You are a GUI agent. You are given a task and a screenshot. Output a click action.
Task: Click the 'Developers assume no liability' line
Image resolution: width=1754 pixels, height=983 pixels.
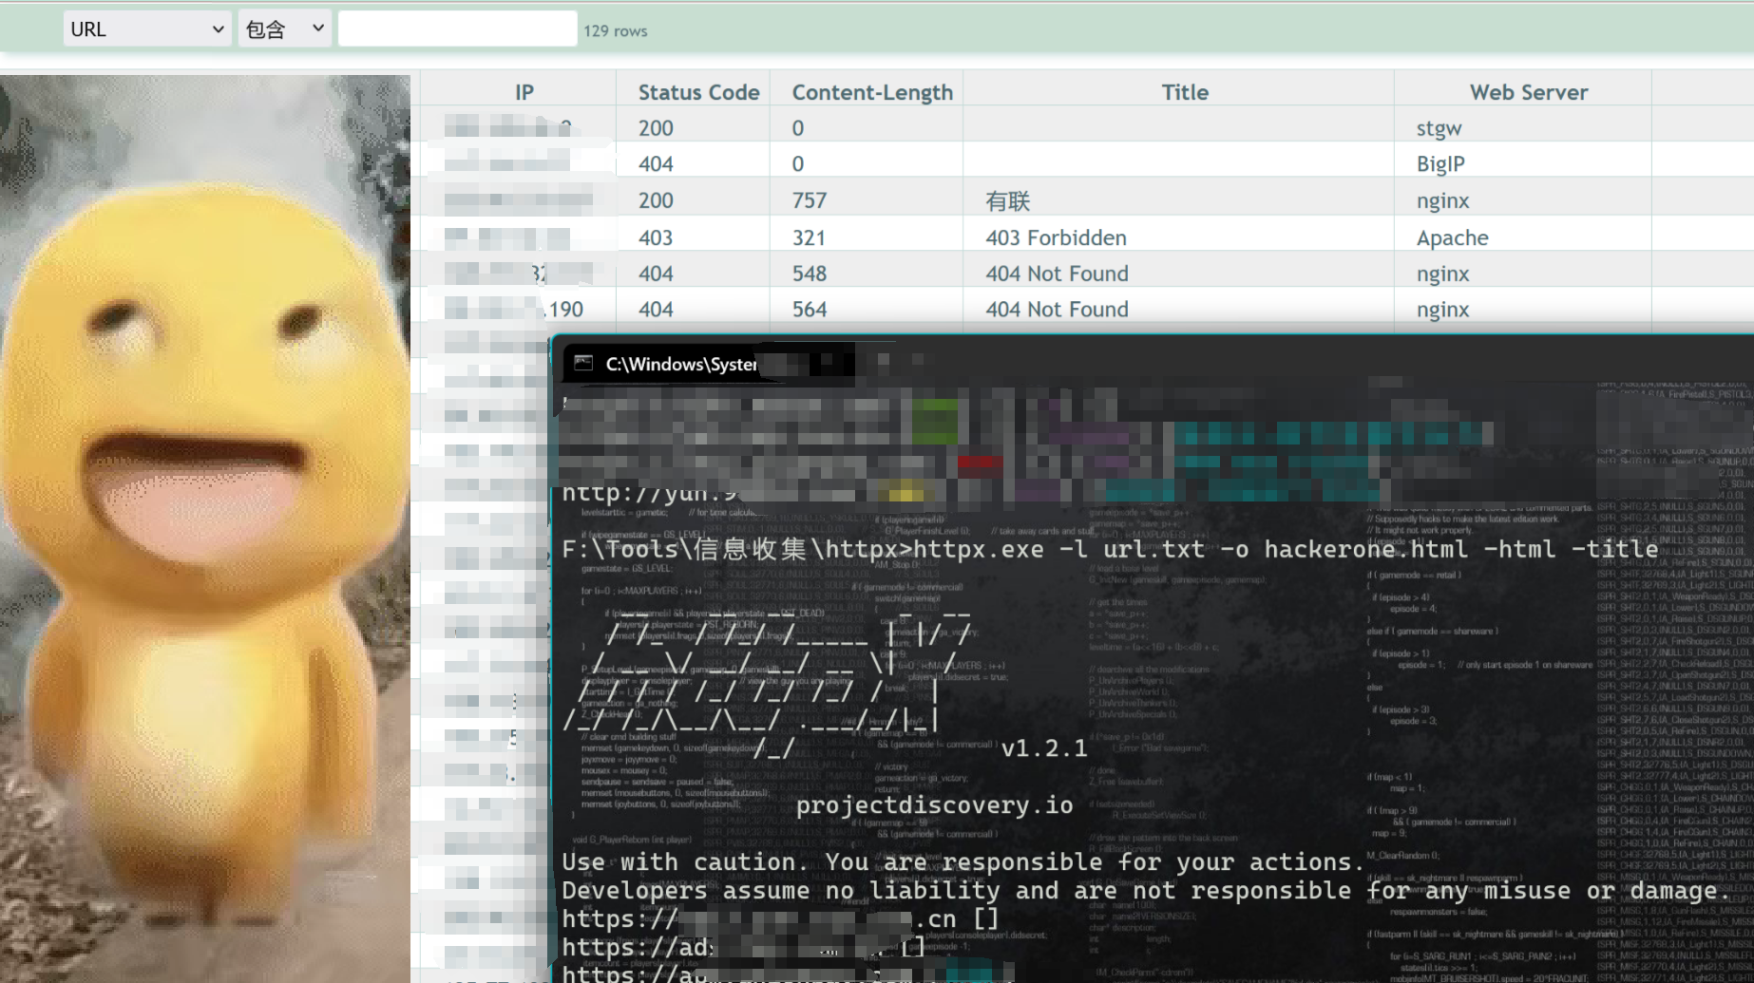click(1146, 890)
